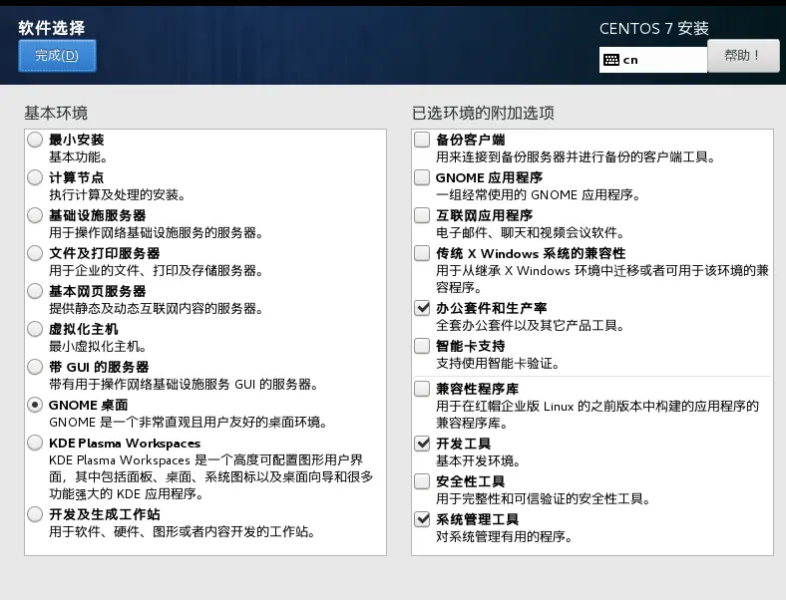Uncheck 系统管理工具 checkbox

point(422,519)
